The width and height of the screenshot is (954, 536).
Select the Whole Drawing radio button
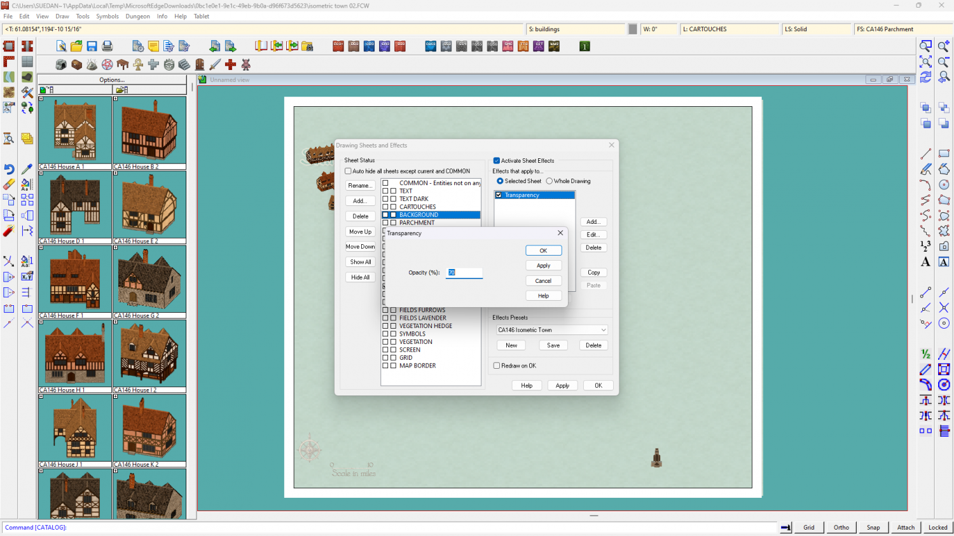(550, 181)
